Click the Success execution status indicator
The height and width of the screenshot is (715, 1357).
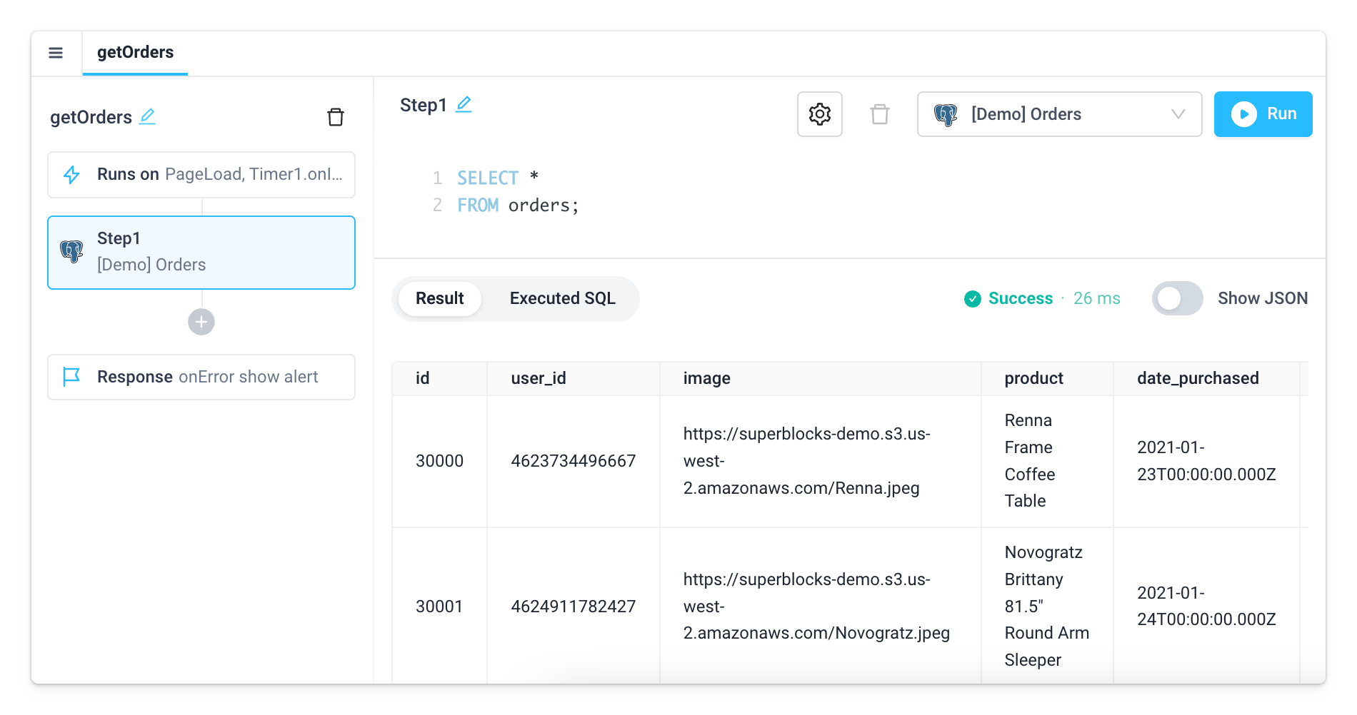point(1008,298)
